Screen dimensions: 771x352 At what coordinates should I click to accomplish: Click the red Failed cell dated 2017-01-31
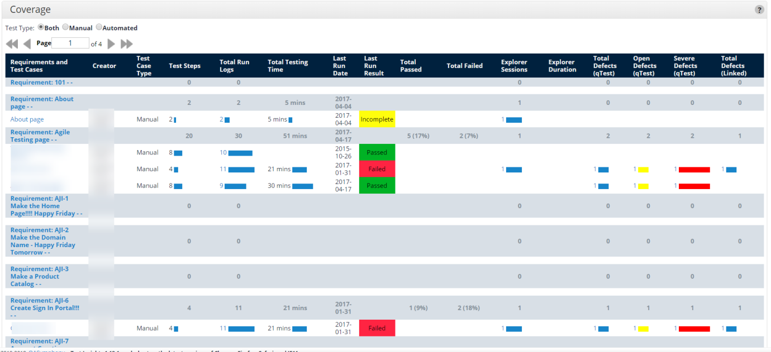pos(377,169)
